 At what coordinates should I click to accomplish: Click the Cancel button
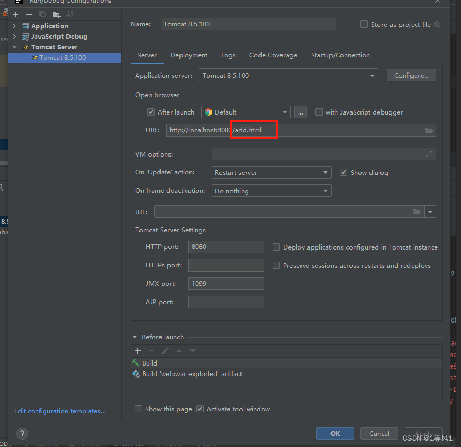coord(379,433)
